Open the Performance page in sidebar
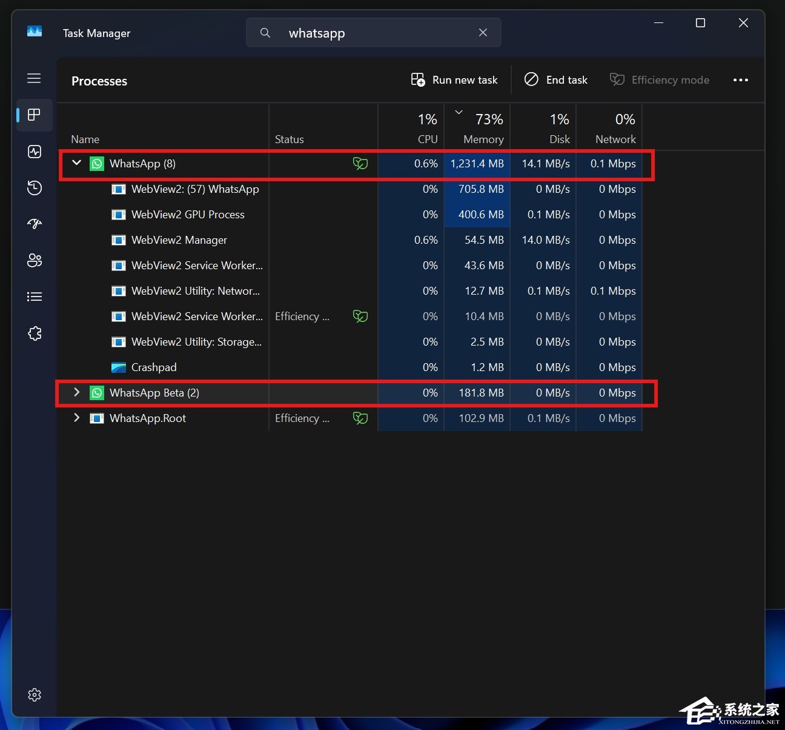This screenshot has width=785, height=730. click(35, 152)
